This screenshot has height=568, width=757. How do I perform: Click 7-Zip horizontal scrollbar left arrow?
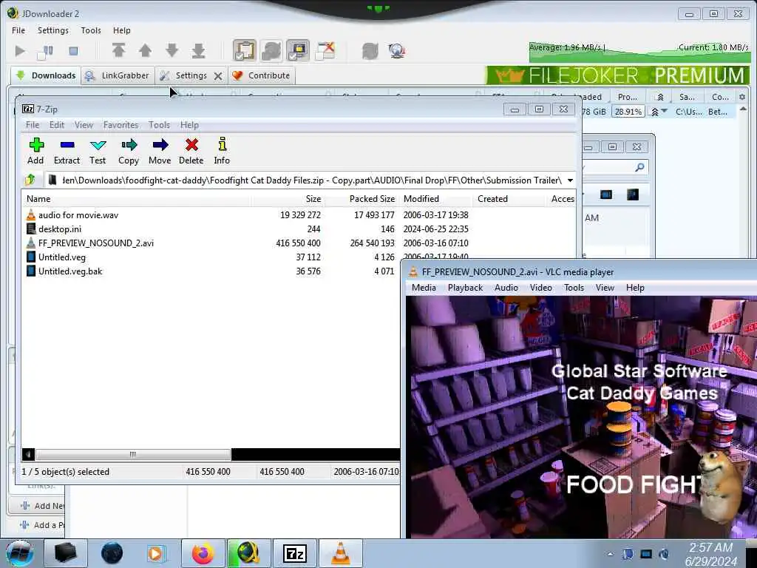point(29,455)
